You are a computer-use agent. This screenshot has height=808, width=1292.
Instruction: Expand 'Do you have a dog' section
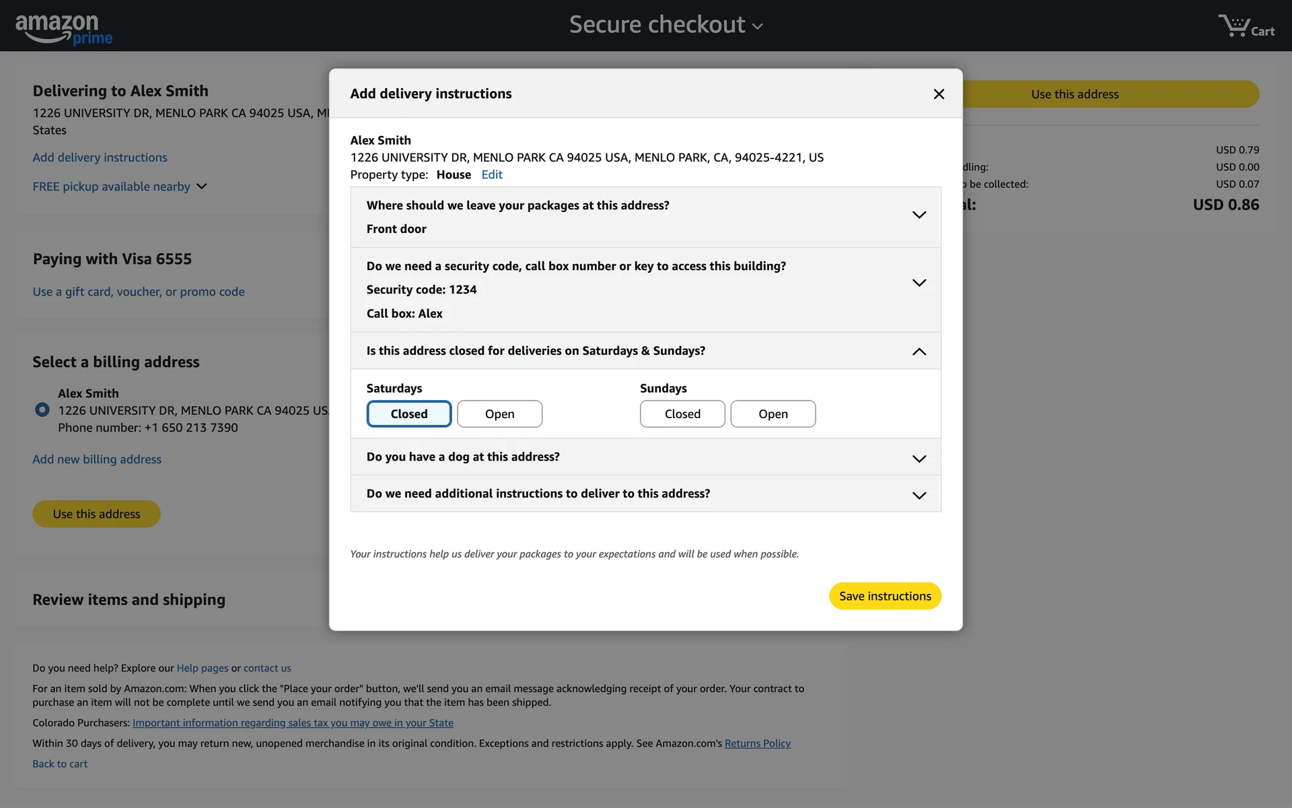(x=919, y=459)
